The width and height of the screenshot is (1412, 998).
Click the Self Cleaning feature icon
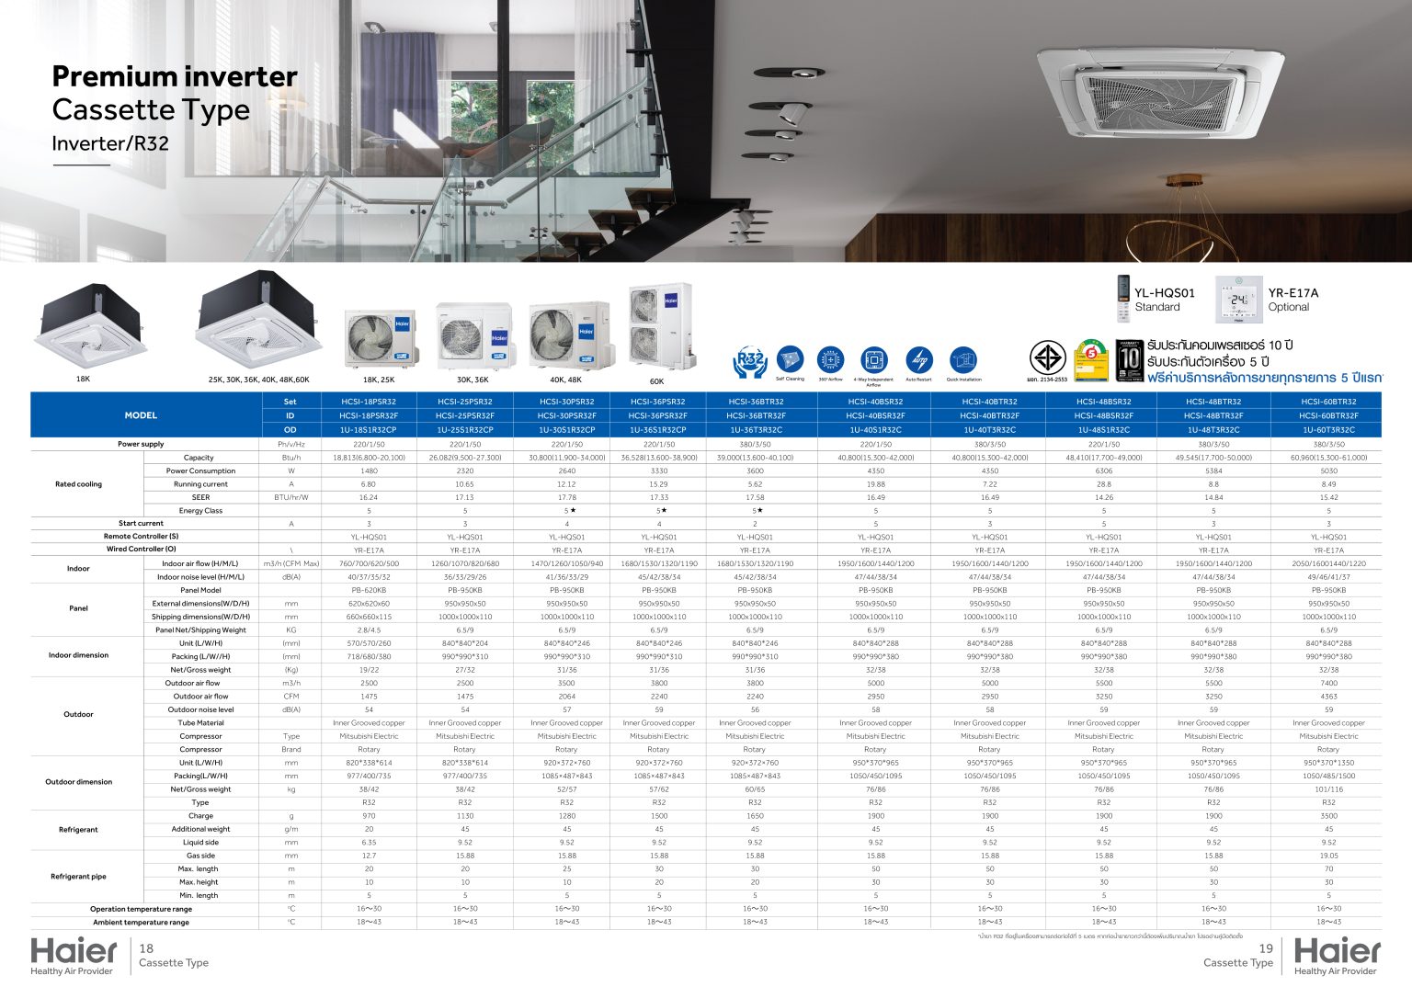tap(789, 358)
